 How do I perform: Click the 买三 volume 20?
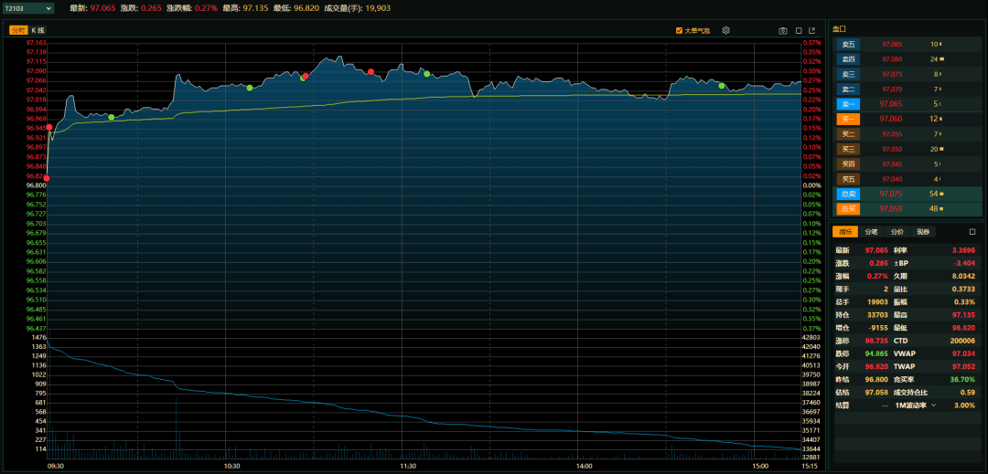tap(934, 149)
